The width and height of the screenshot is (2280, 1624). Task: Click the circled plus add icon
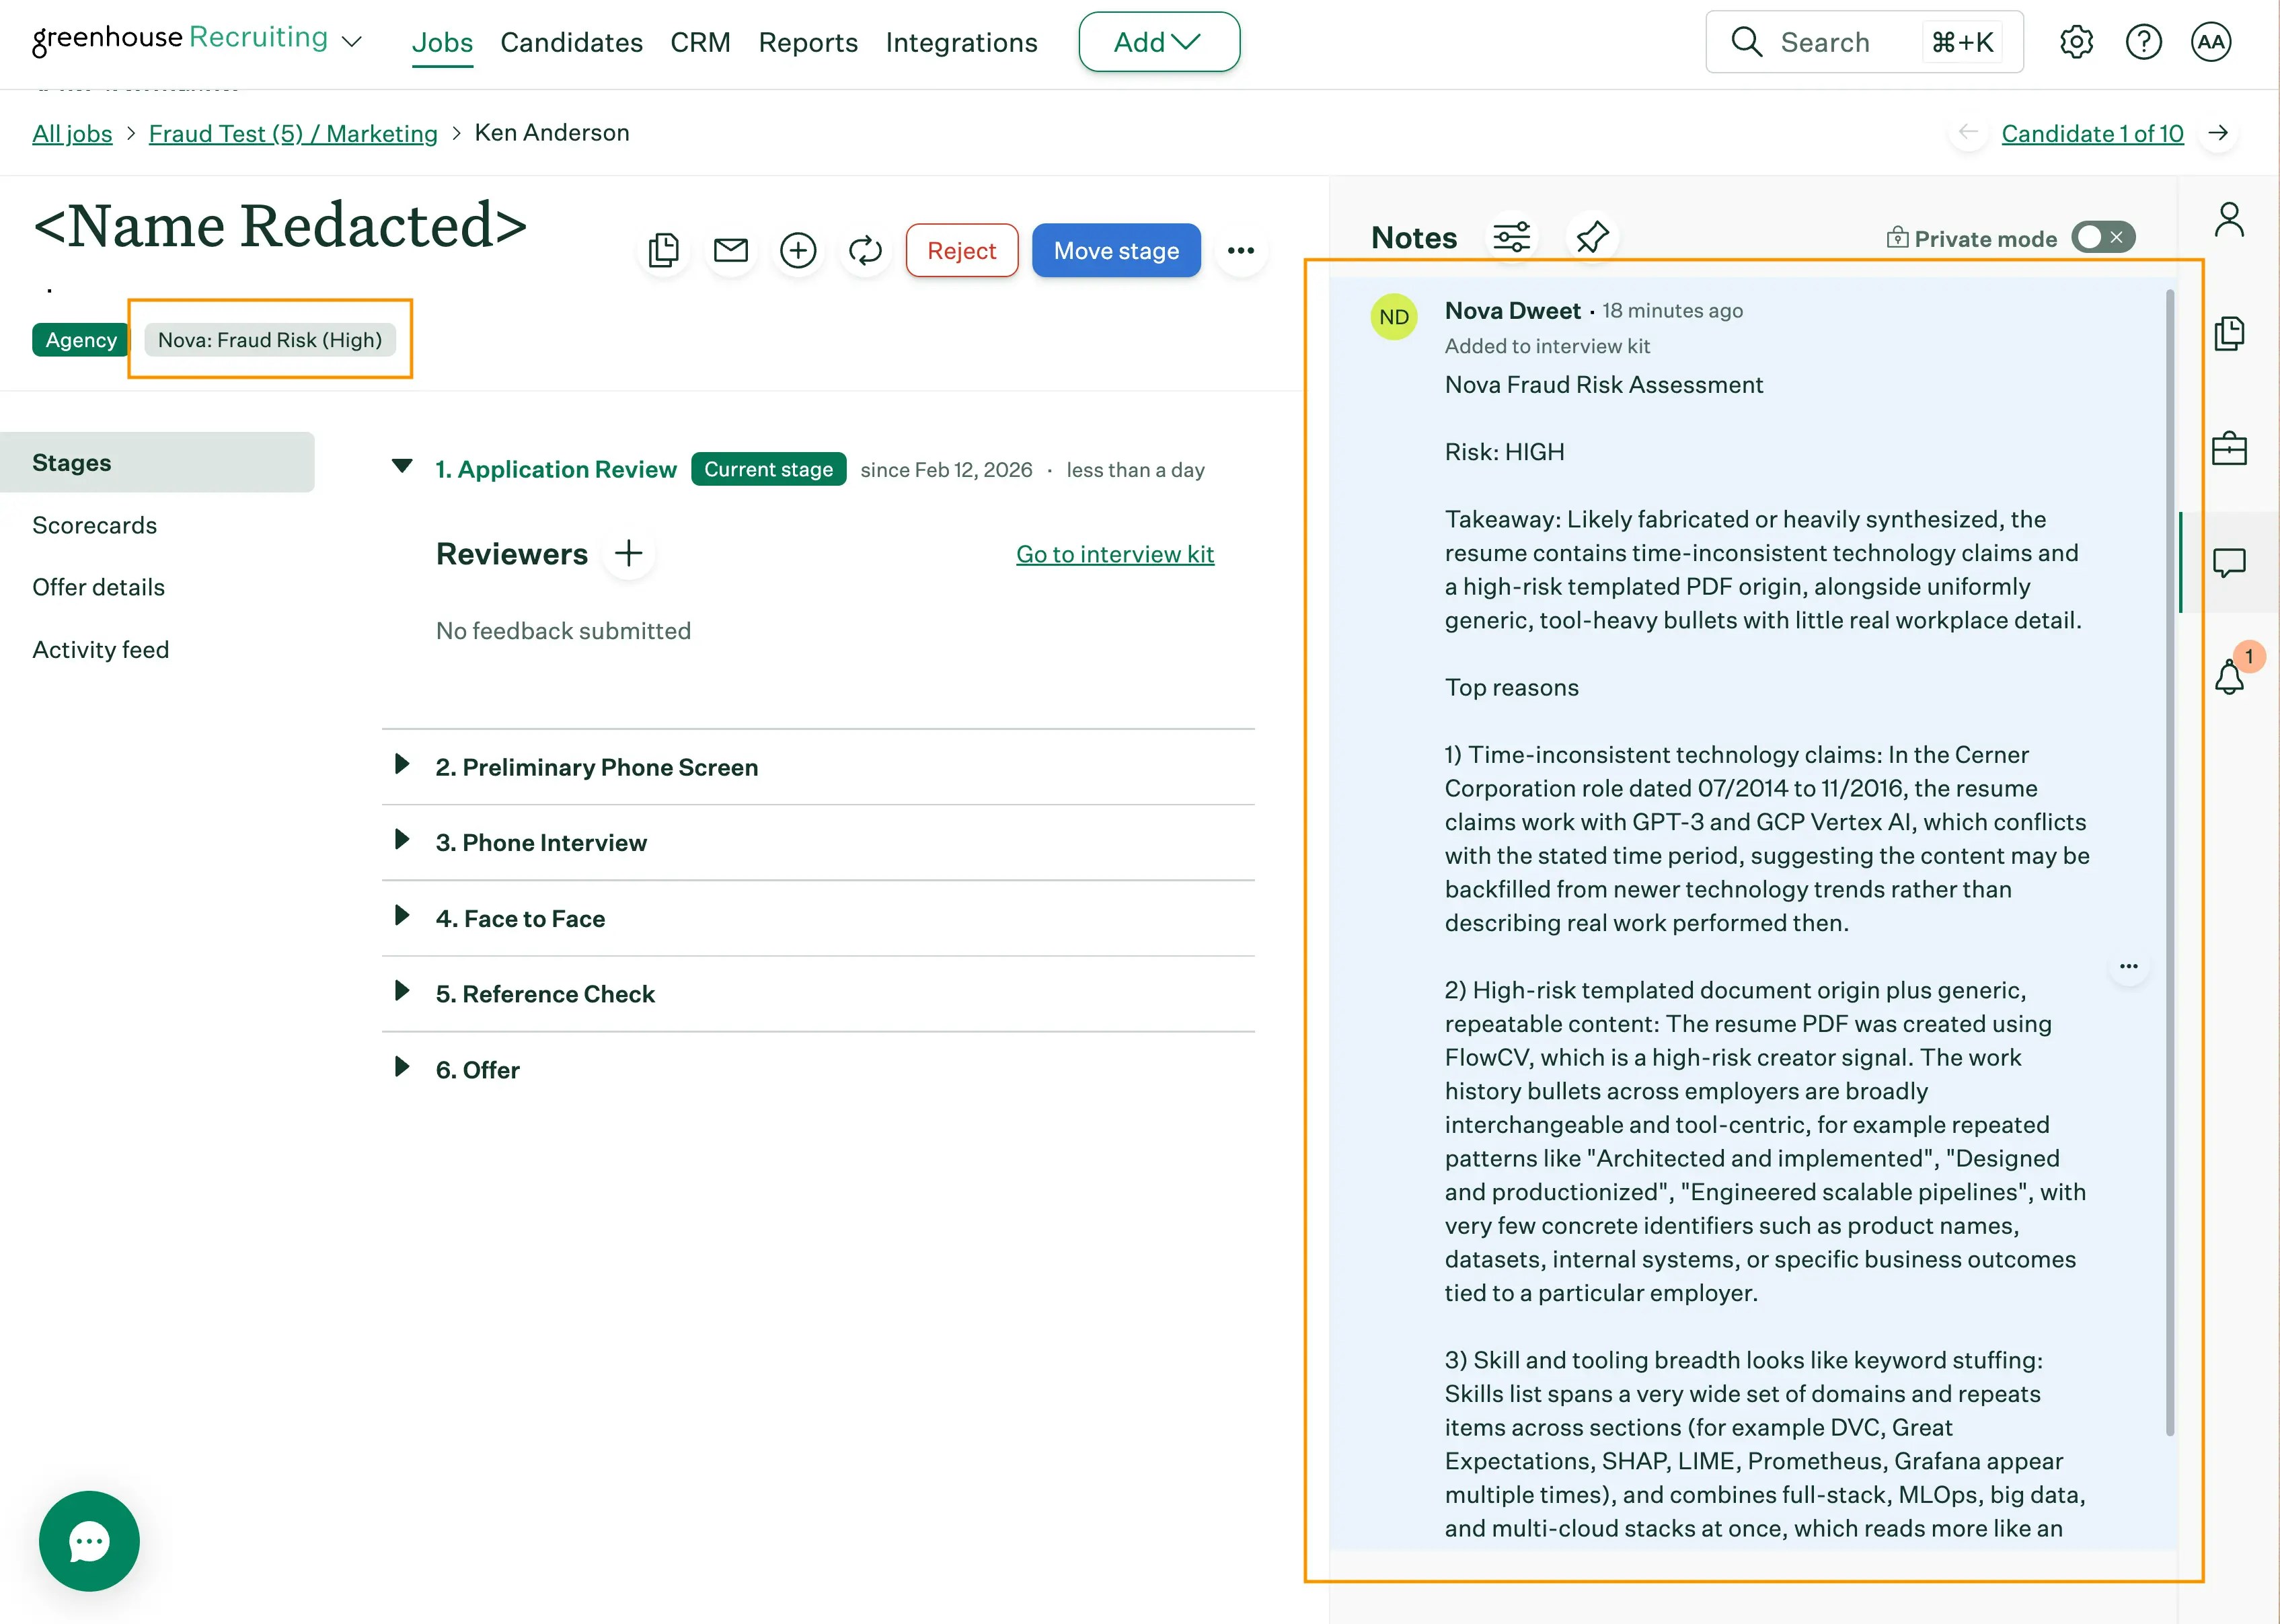coord(798,250)
